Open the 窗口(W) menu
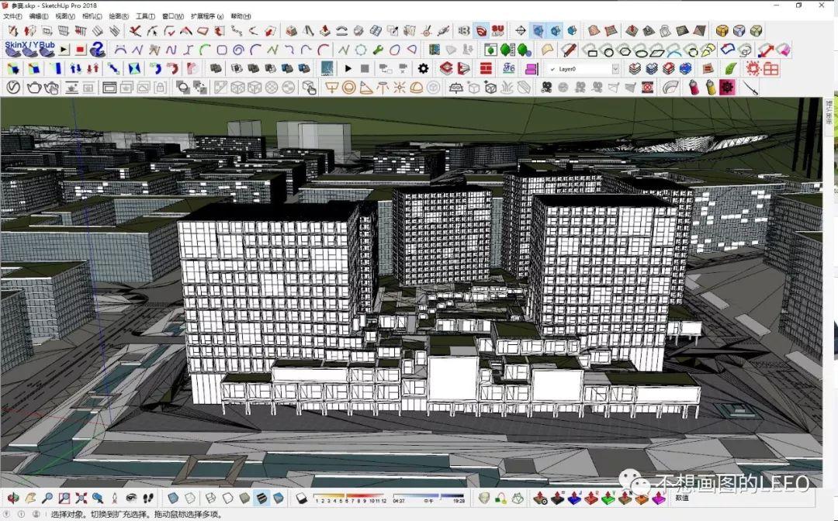Image resolution: width=838 pixels, height=521 pixels. click(172, 16)
